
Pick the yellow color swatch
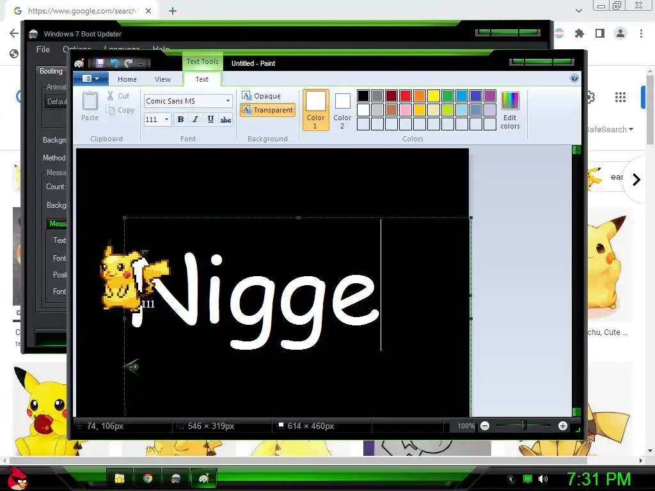pyautogui.click(x=434, y=96)
